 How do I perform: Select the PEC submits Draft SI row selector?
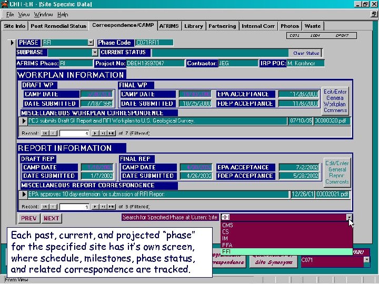(x=24, y=121)
